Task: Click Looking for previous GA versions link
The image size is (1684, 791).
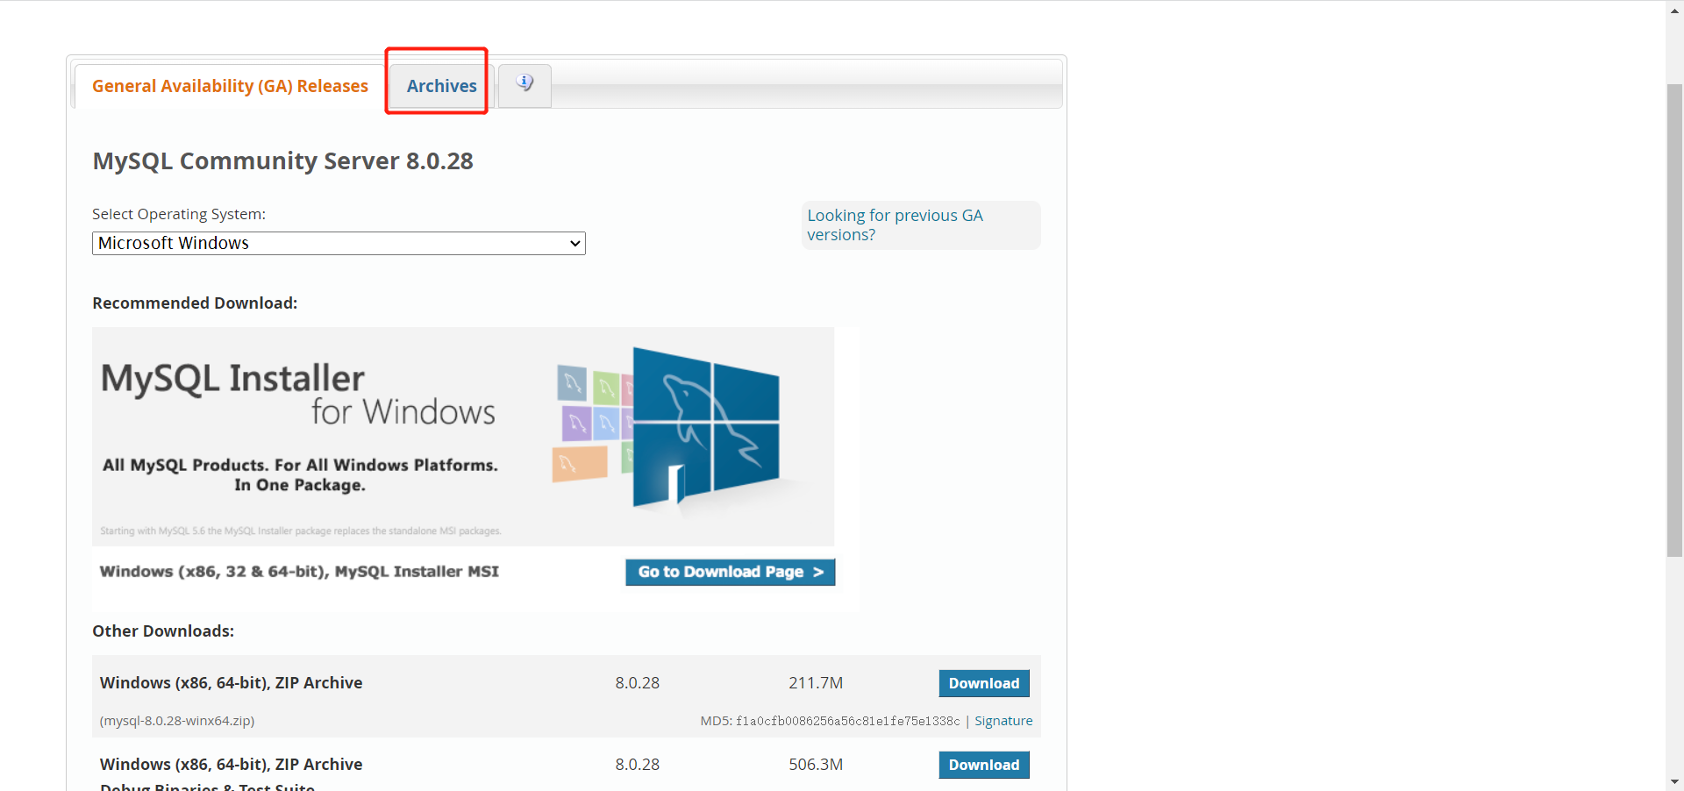Action: [895, 224]
